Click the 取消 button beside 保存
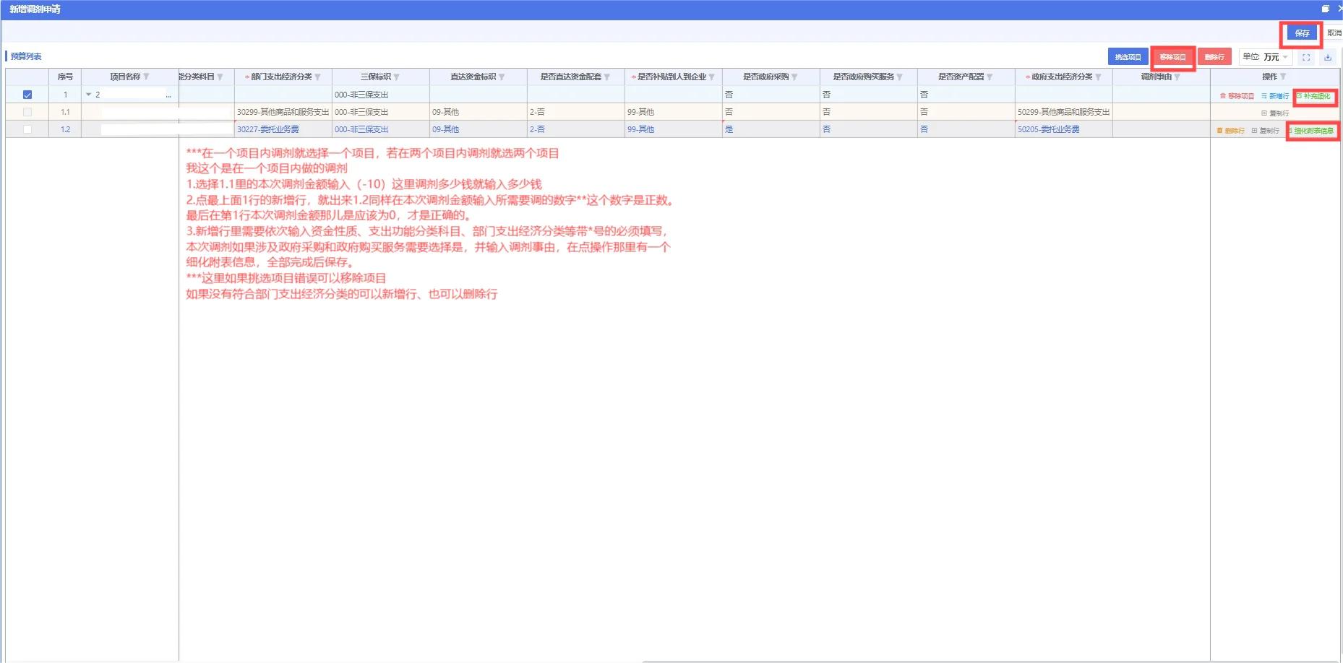This screenshot has height=663, width=1343. click(x=1334, y=33)
